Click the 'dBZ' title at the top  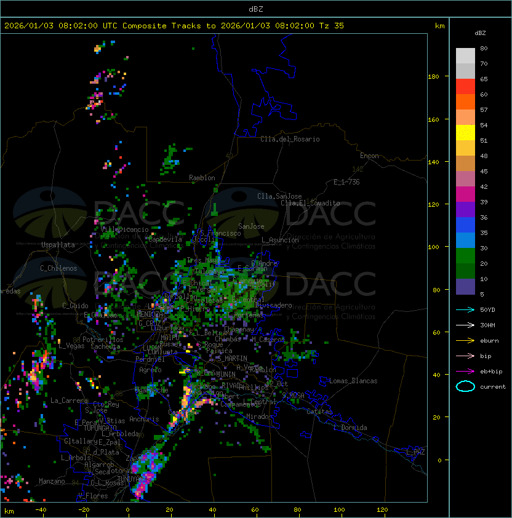click(x=256, y=9)
